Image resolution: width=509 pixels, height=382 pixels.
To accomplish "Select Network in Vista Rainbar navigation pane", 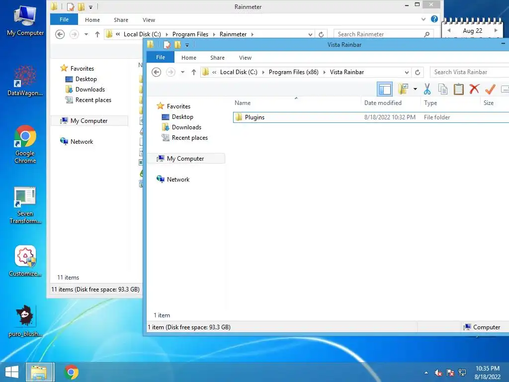I will (x=178, y=179).
